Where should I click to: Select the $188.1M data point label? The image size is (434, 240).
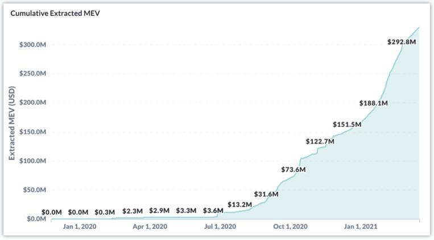[x=373, y=103]
